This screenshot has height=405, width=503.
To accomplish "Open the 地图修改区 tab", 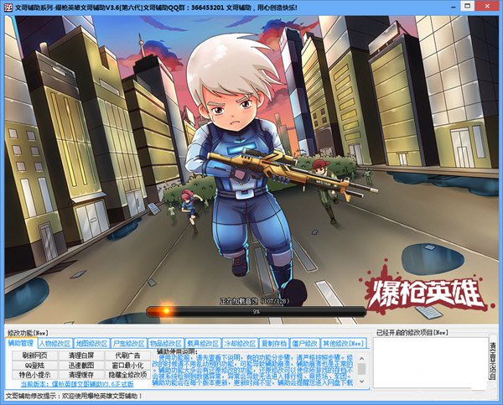I will coord(91,344).
